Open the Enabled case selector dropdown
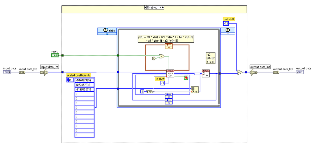 point(161,7)
